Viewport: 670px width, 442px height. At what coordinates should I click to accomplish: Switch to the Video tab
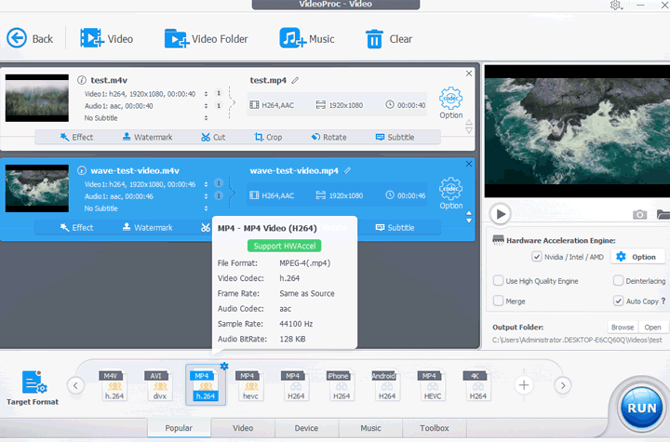click(243, 428)
